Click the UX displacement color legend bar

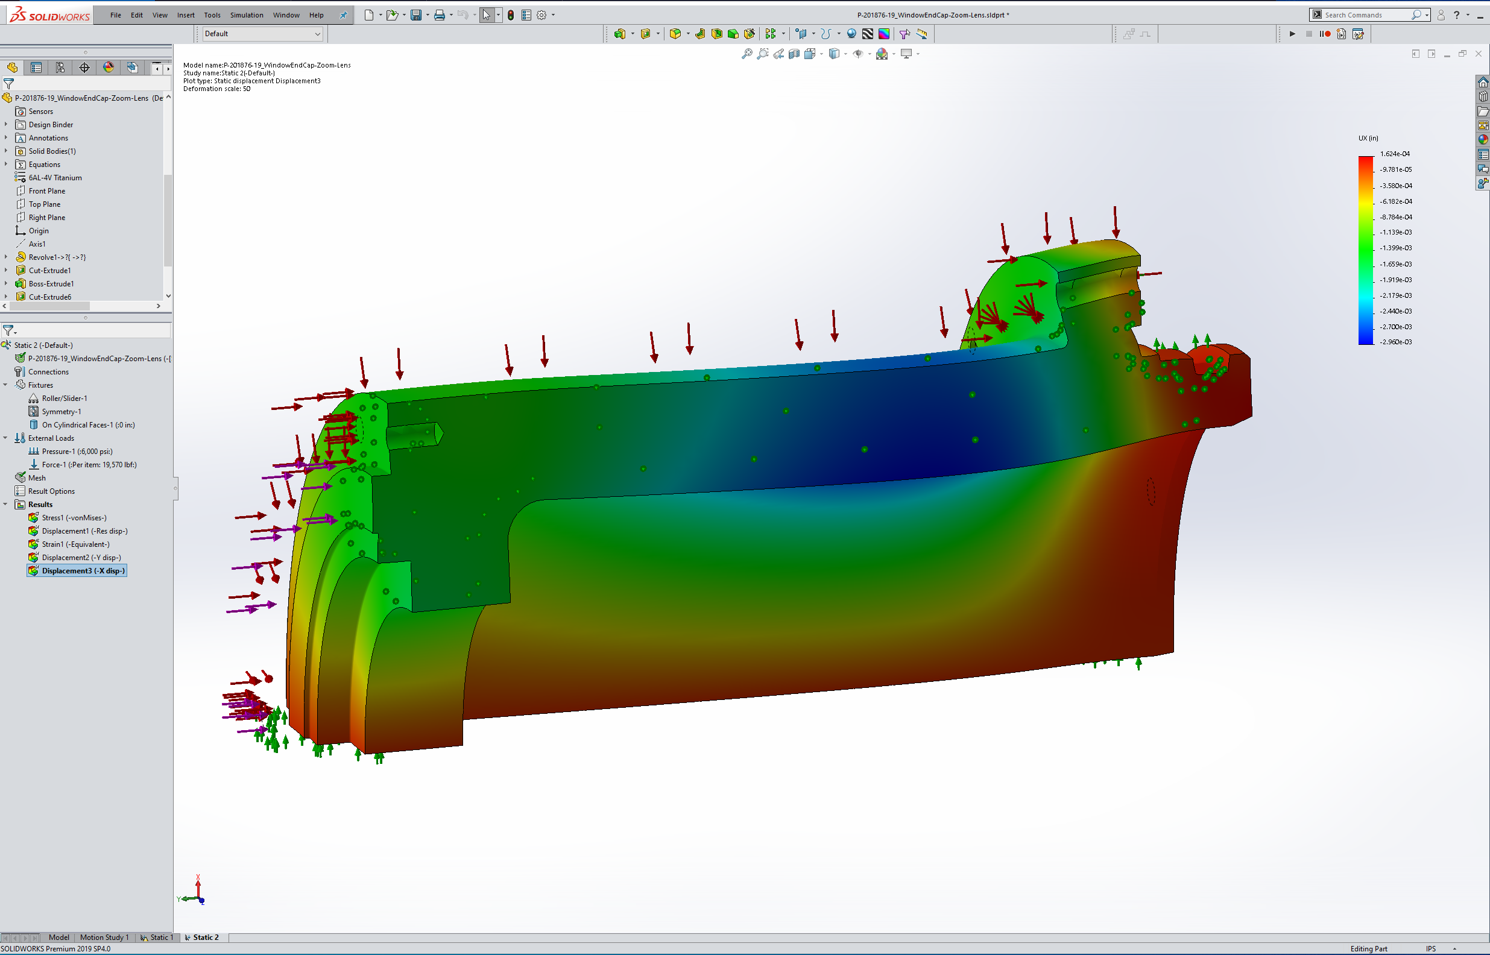[1365, 250]
